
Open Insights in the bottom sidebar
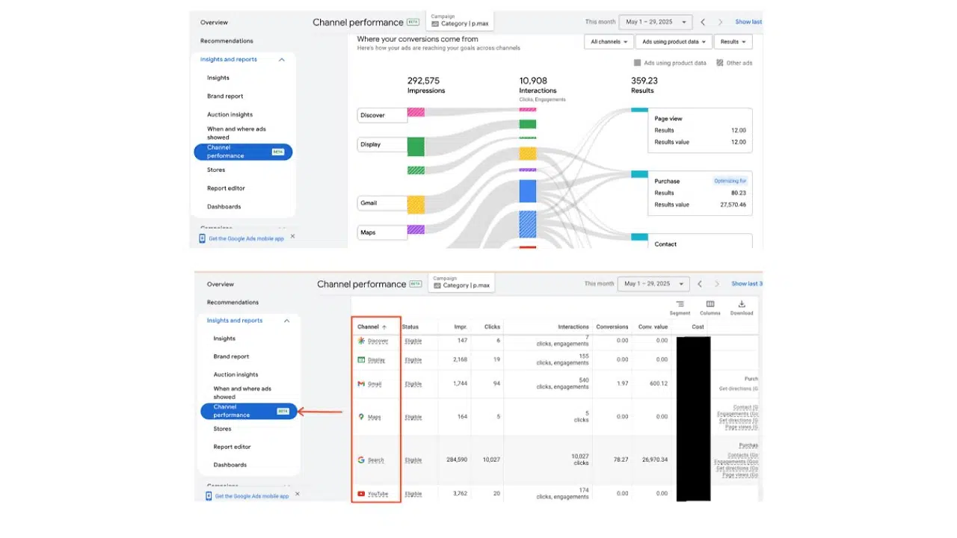coord(224,338)
